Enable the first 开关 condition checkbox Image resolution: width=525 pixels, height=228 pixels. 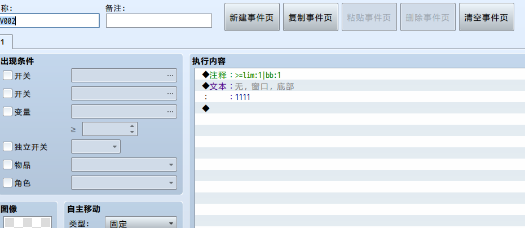click(7, 76)
